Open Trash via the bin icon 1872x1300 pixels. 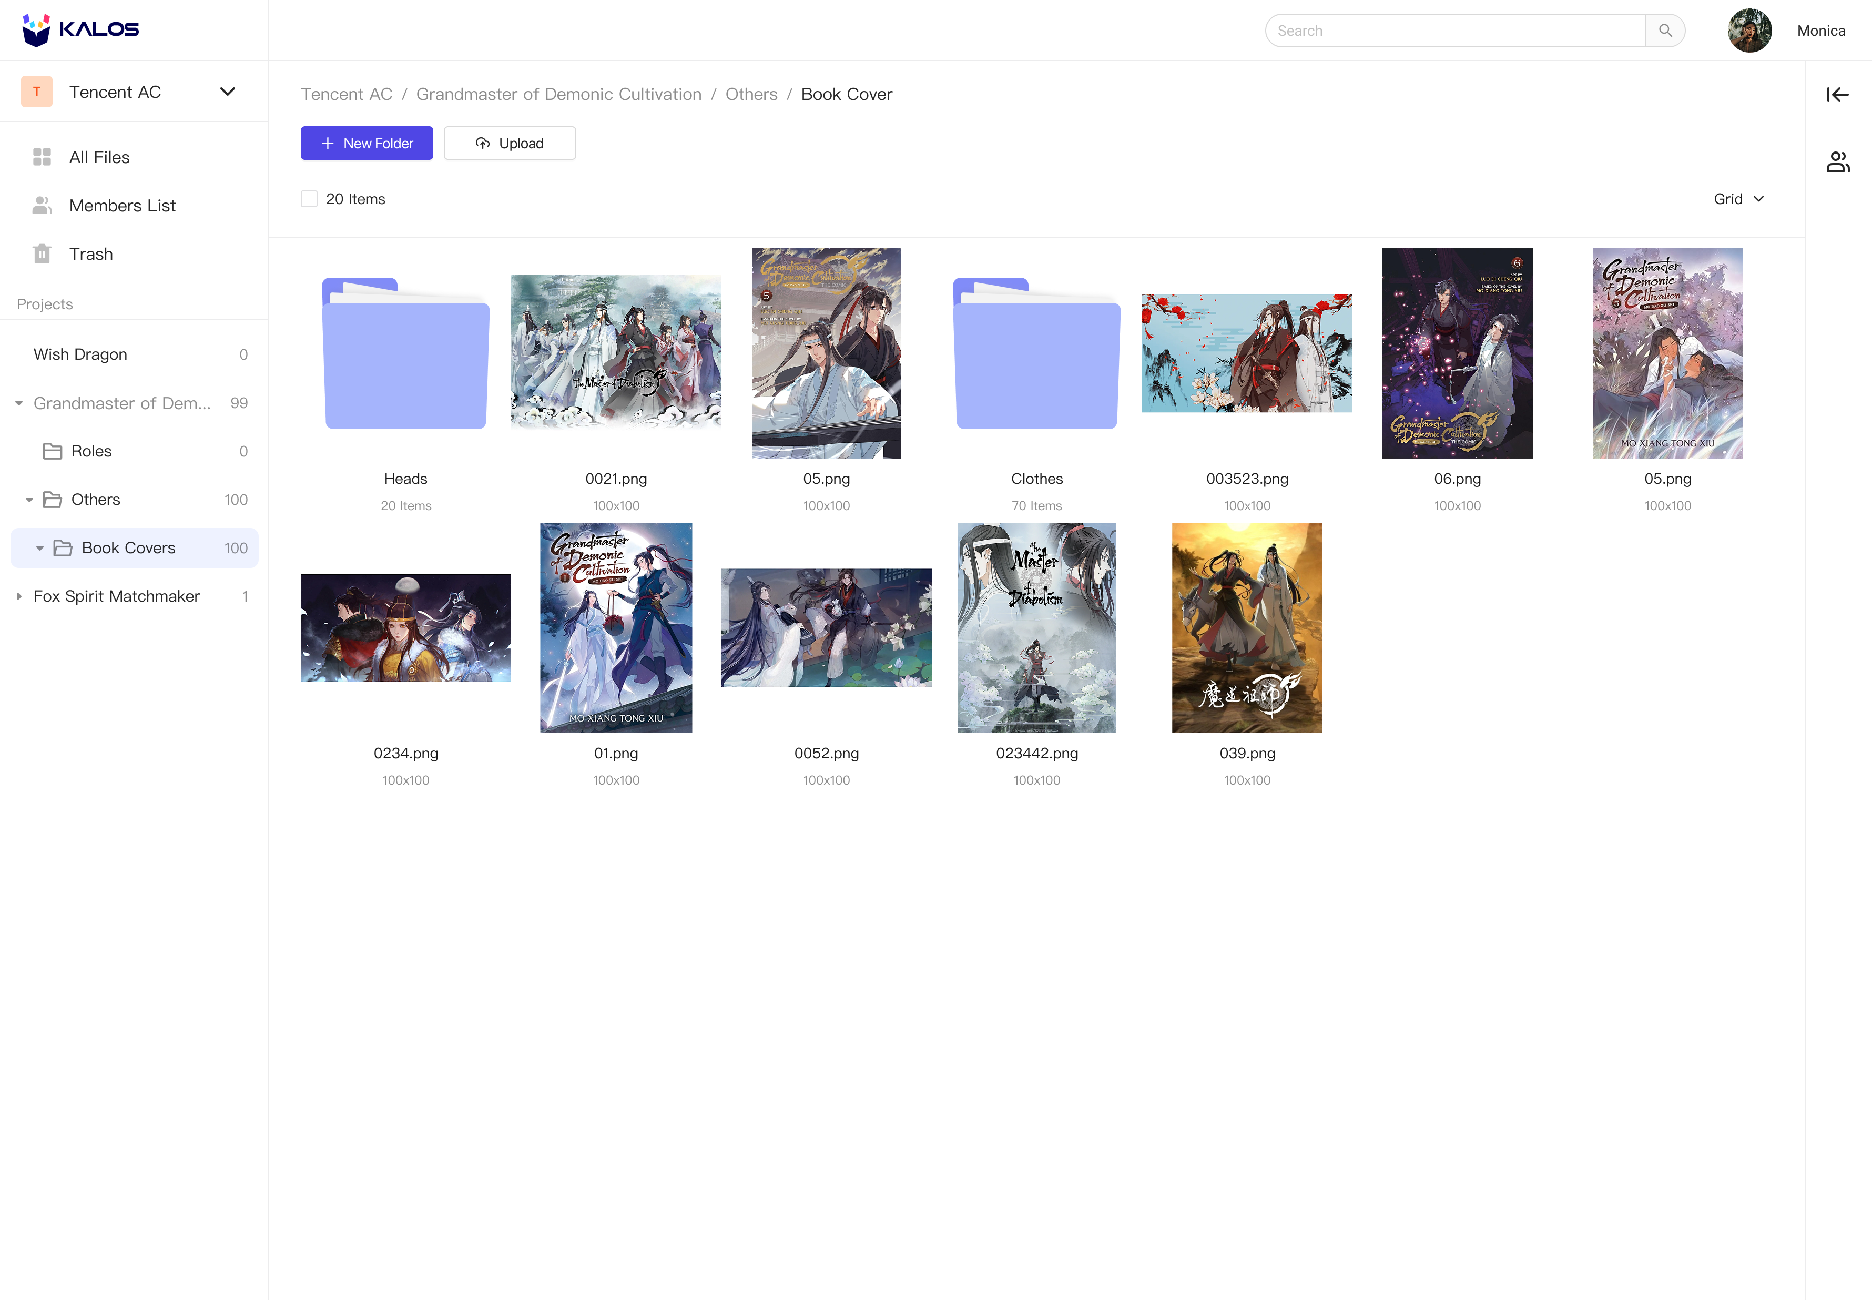click(x=42, y=253)
